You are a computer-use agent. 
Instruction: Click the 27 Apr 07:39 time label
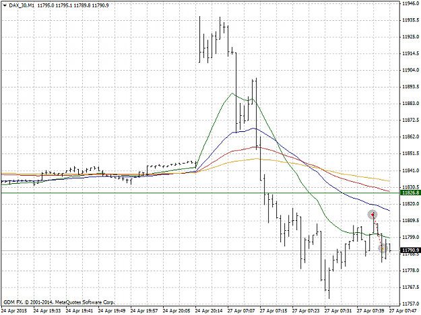[x=370, y=311]
